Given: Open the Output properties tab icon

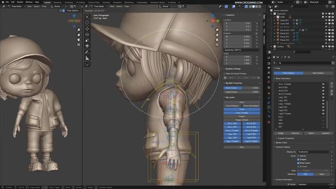Looking at the screenshot, I should [269, 68].
